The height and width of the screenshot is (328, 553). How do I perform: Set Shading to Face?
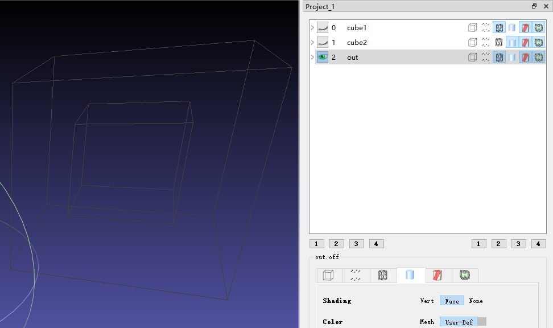pyautogui.click(x=452, y=301)
